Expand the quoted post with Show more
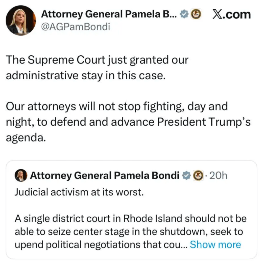Image resolution: width=263 pixels, height=262 pixels. 215,244
